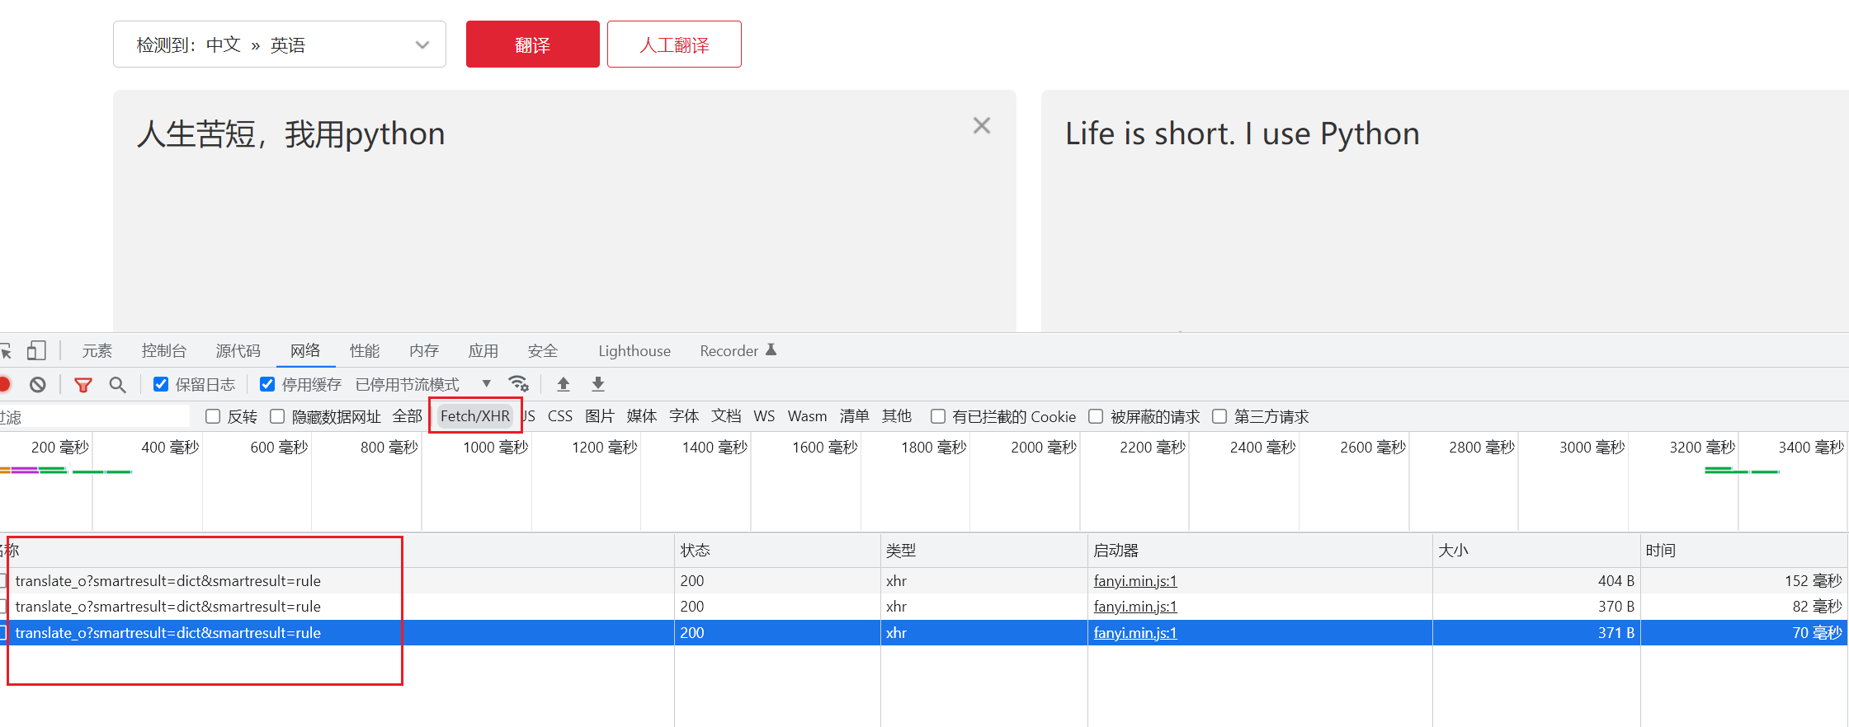Enable 有已拦截的 Cookie checkbox

pyautogui.click(x=938, y=416)
